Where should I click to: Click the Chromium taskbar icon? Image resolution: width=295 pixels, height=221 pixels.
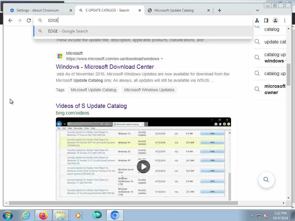click(x=115, y=215)
